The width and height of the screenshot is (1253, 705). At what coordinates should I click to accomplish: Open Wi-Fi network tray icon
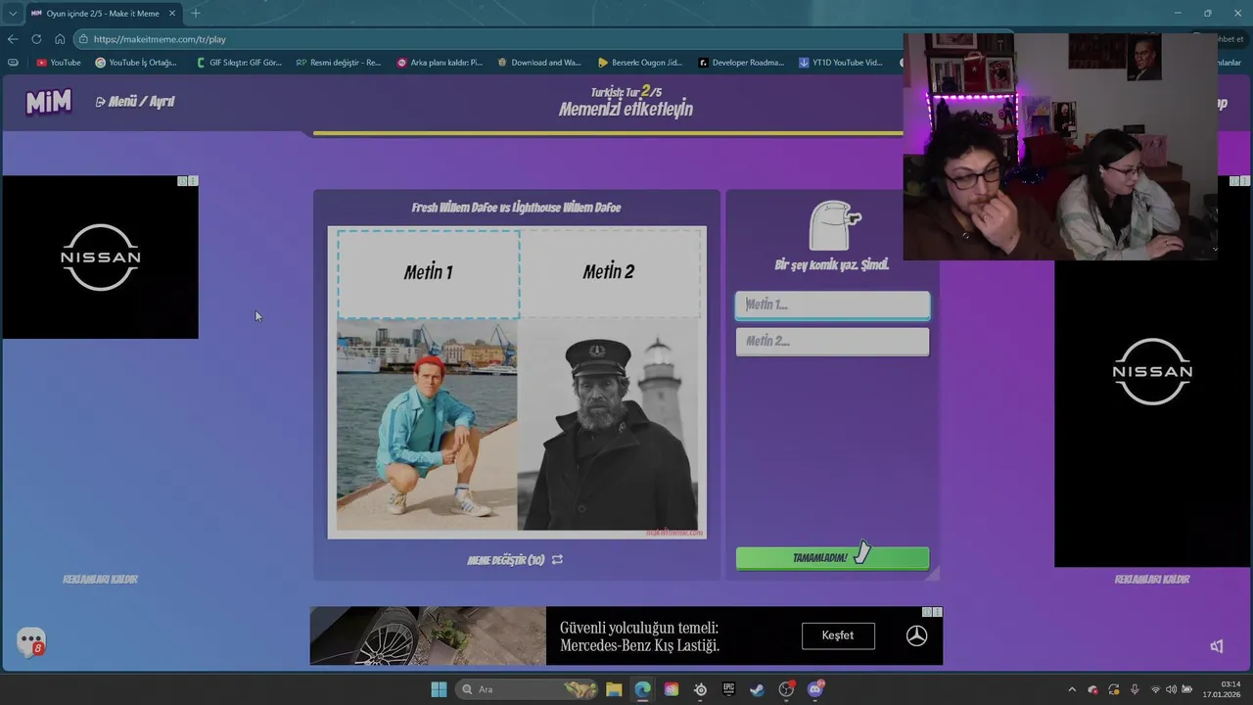1156,689
